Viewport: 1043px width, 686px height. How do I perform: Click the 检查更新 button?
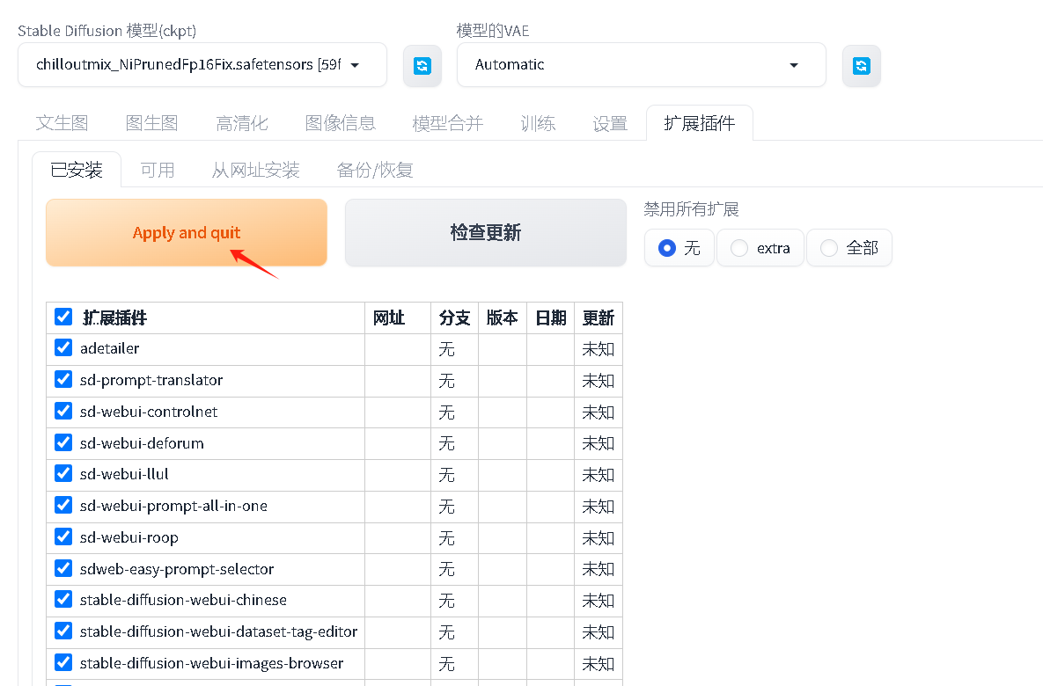click(486, 233)
